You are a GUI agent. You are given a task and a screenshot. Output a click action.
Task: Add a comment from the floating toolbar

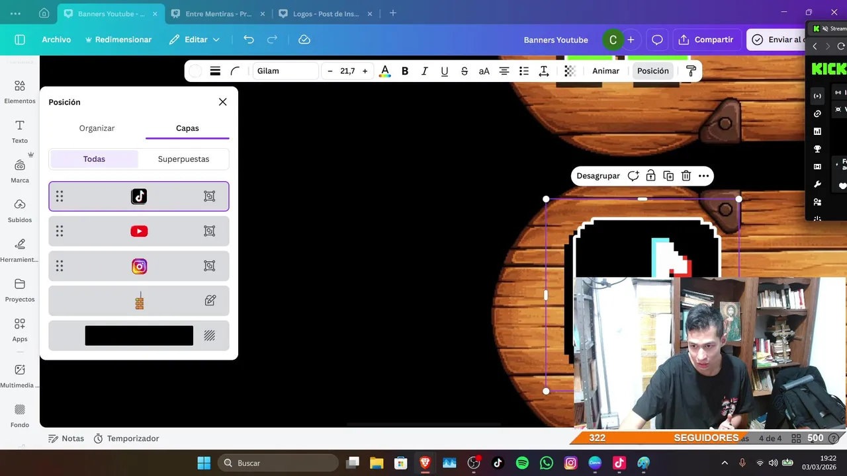[633, 176]
